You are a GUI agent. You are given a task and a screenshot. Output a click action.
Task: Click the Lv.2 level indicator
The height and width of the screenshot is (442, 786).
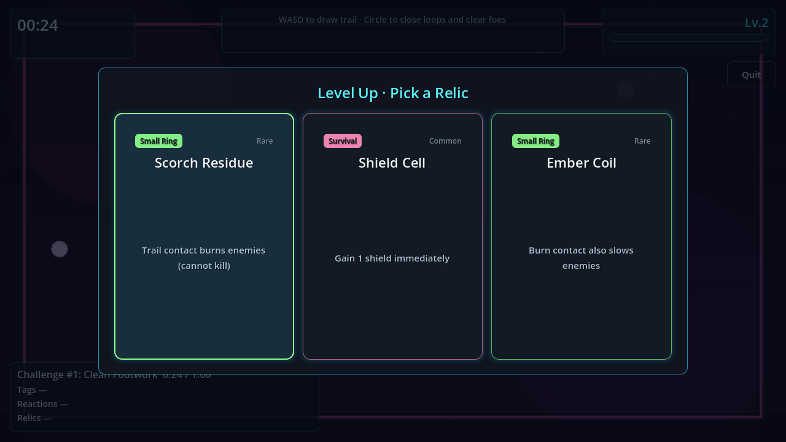coord(757,23)
